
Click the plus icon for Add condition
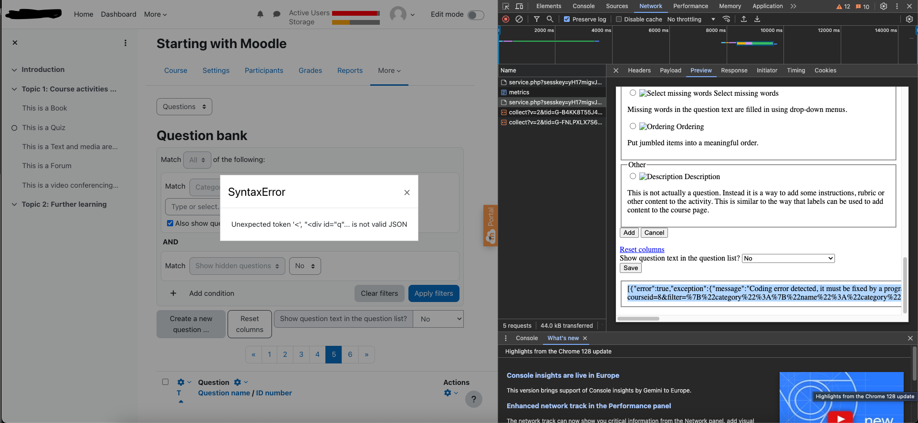[x=173, y=293]
